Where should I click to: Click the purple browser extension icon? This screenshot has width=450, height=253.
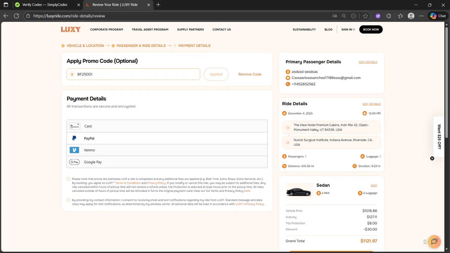click(378, 16)
